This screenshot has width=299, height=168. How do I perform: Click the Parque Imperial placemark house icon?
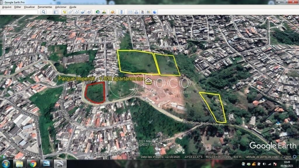click(149, 81)
